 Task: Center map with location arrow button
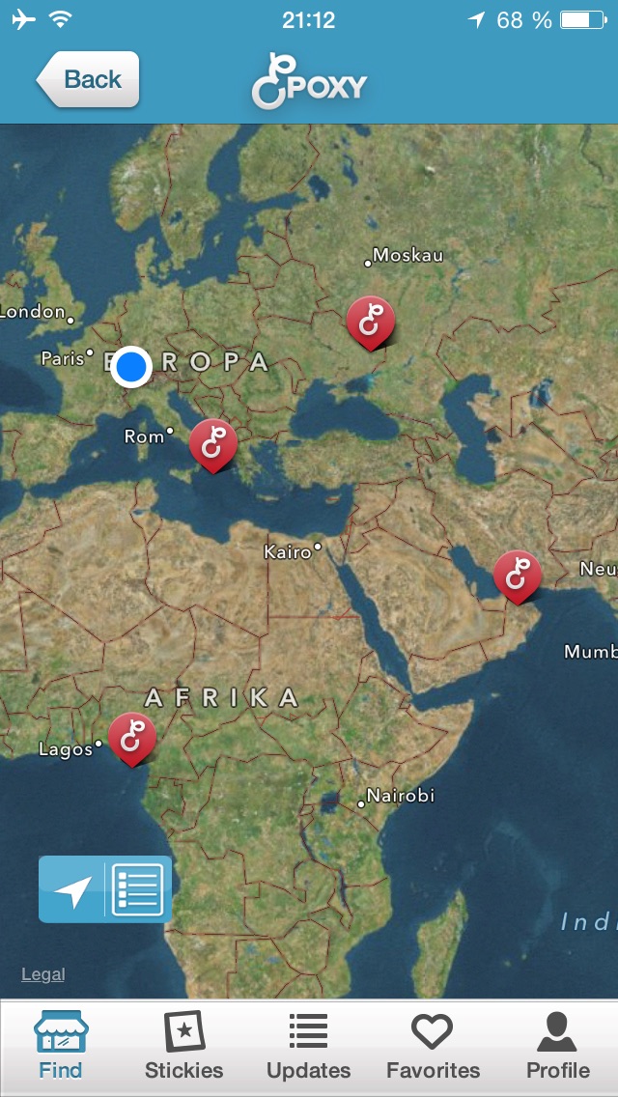[x=72, y=889]
